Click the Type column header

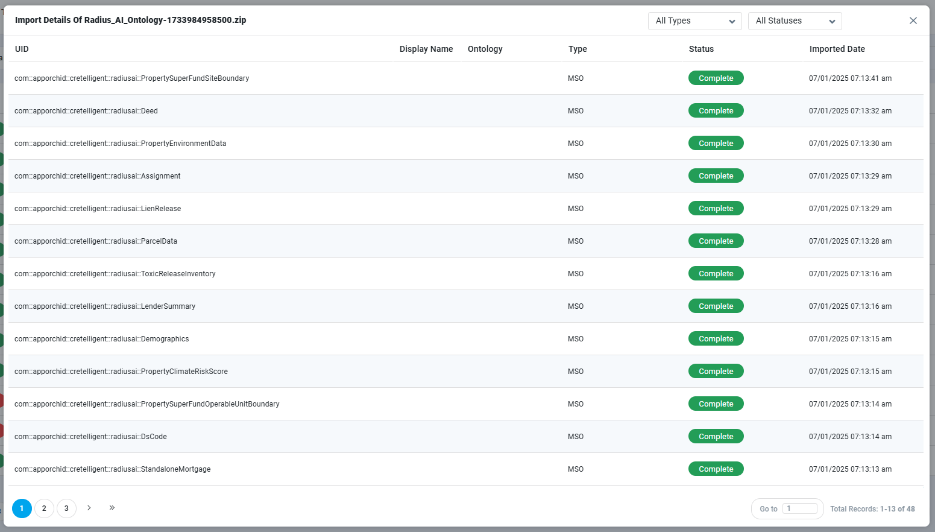coord(577,49)
